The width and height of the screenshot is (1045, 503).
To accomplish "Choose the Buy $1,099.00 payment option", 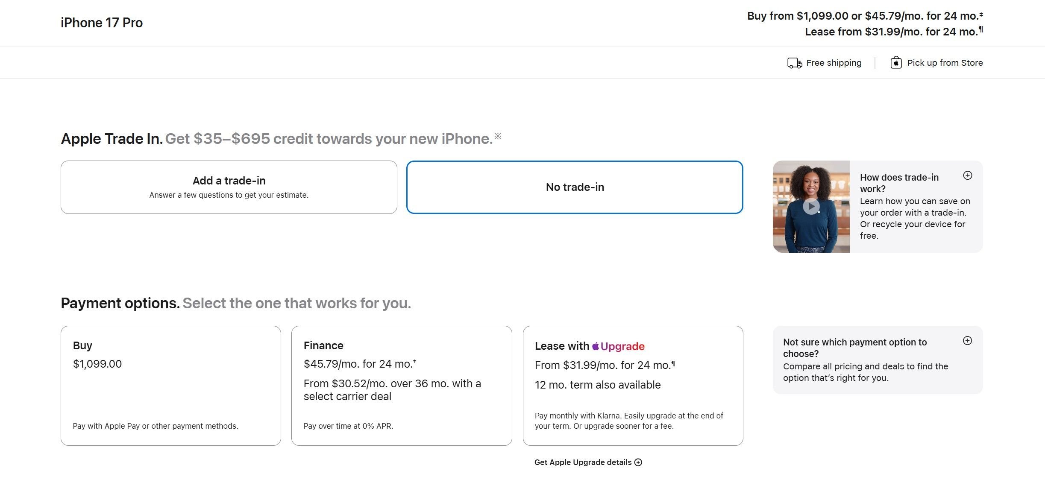I will pos(171,386).
